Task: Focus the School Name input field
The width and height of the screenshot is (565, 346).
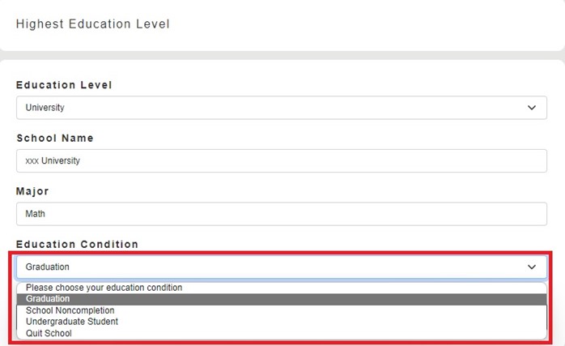Action: pyautogui.click(x=282, y=160)
